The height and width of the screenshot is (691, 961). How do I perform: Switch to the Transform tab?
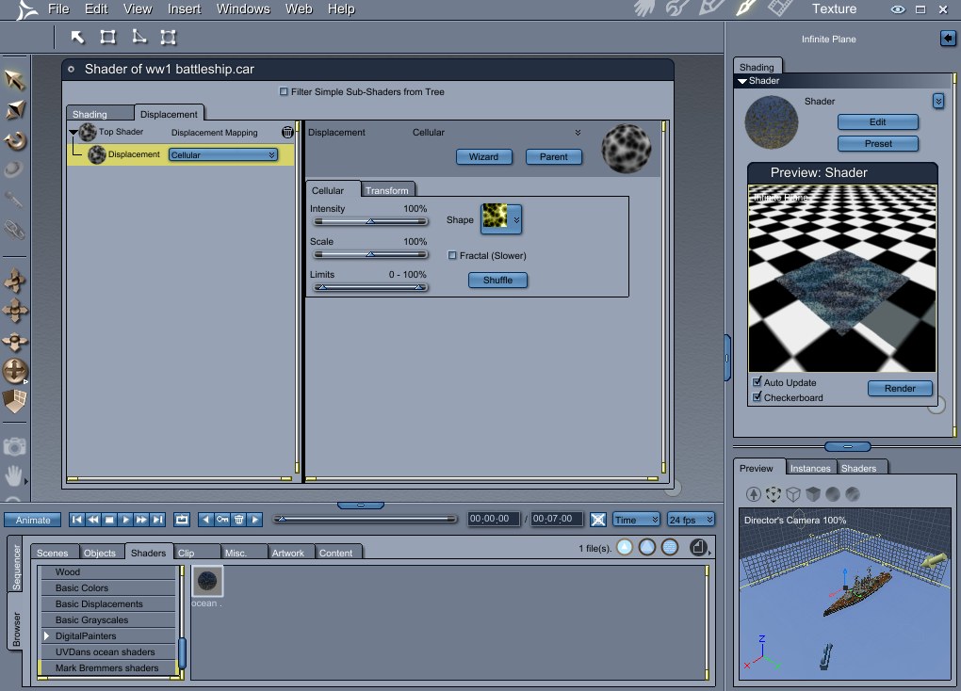click(386, 190)
